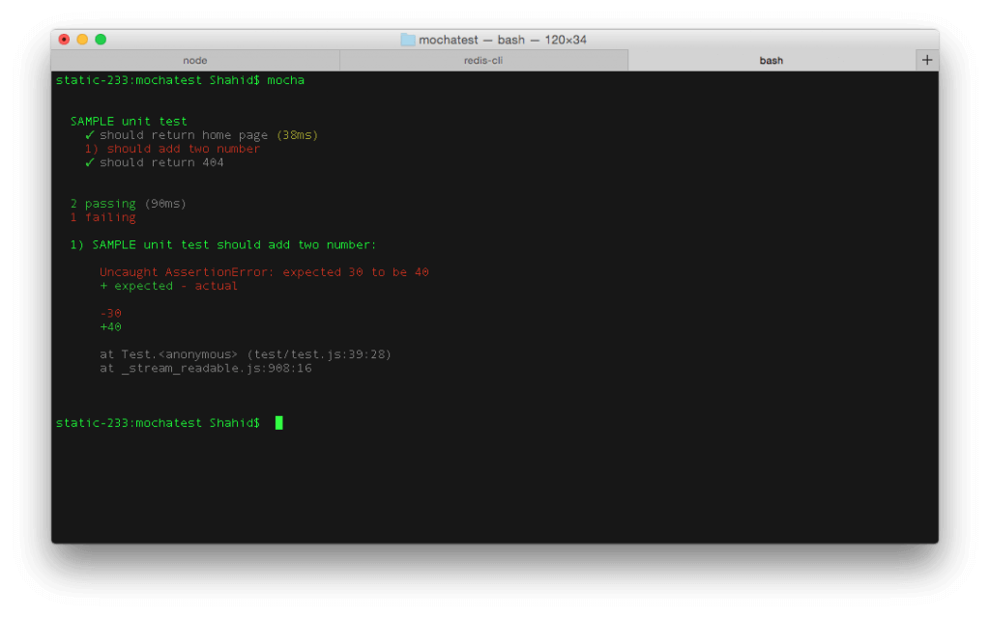Screen dimensions: 990x617
Task: Select the bash tab
Action: [x=772, y=59]
